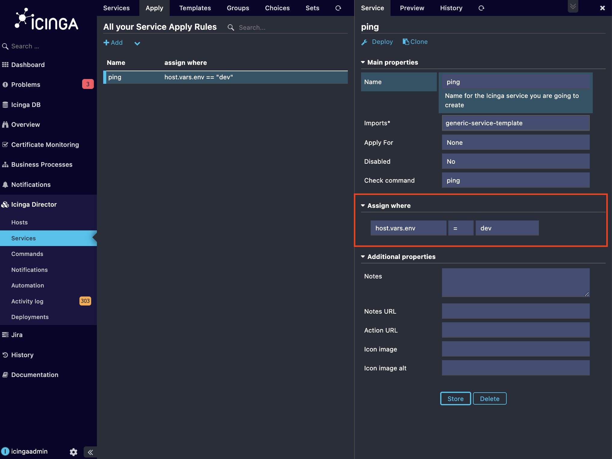This screenshot has height=459, width=612.
Task: Open top-level Notifications with bell icon
Action: pyautogui.click(x=31, y=185)
